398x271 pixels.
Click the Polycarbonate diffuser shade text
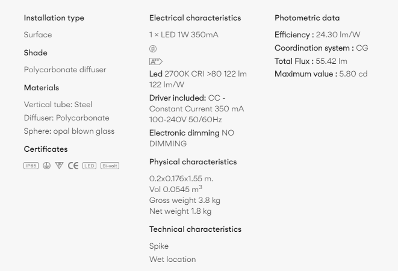click(x=65, y=70)
